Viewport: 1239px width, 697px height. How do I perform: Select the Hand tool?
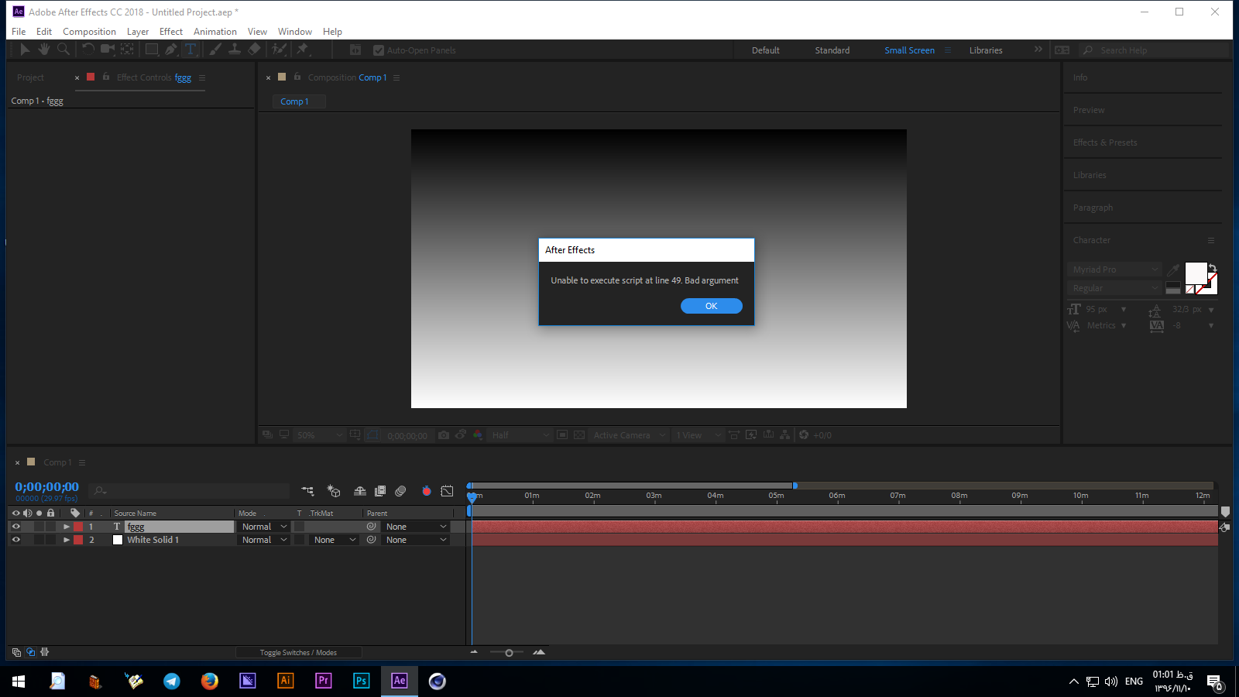[44, 50]
